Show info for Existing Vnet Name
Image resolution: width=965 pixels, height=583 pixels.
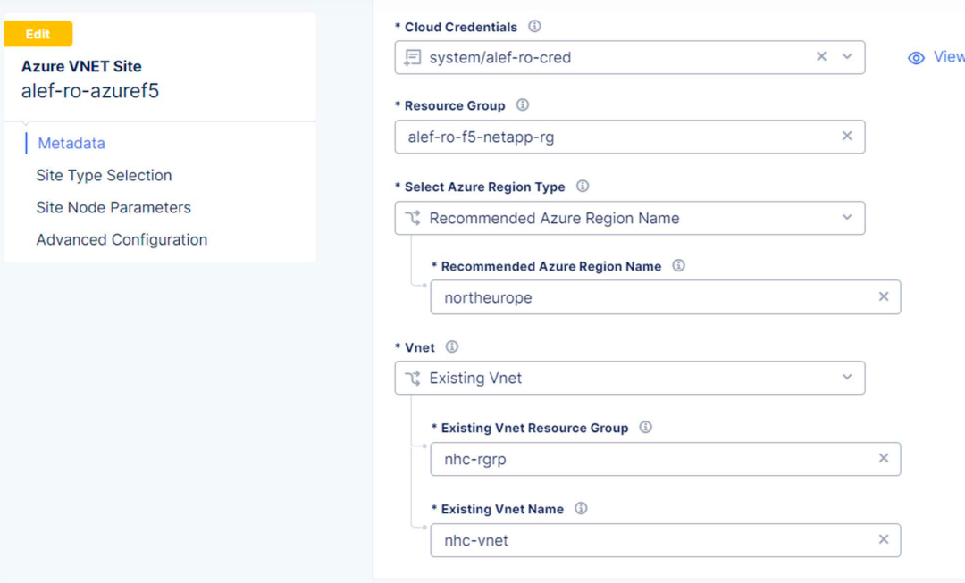click(581, 509)
